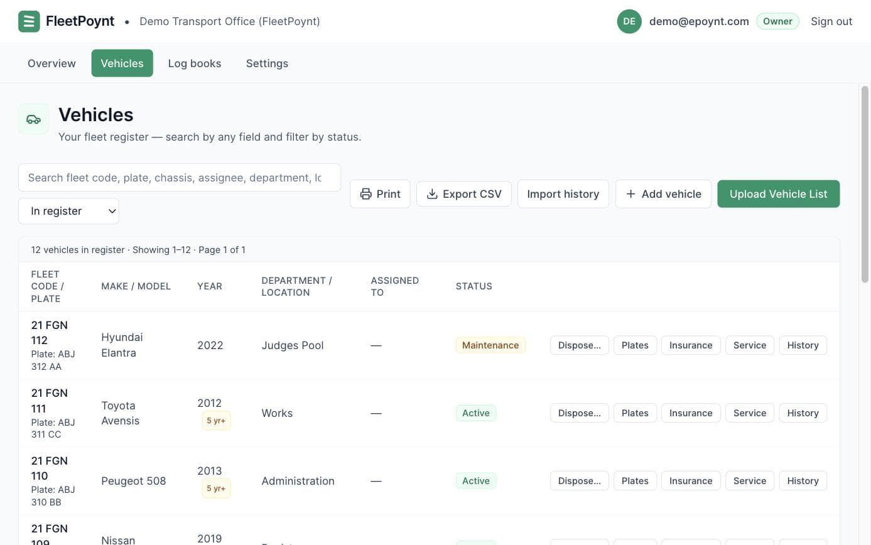Viewport: 871px width, 545px height.
Task: Click the Toyota Avensis model cell
Action: click(x=120, y=413)
